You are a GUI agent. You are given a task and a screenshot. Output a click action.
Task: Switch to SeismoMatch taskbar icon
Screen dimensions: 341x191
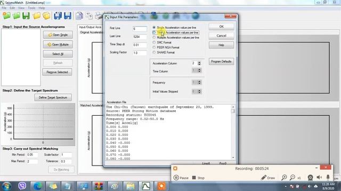(146, 186)
